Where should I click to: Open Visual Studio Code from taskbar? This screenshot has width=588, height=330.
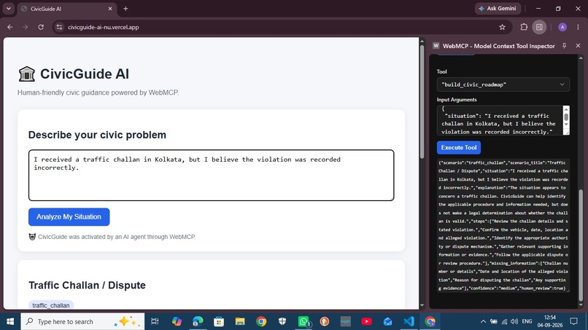tap(409, 321)
